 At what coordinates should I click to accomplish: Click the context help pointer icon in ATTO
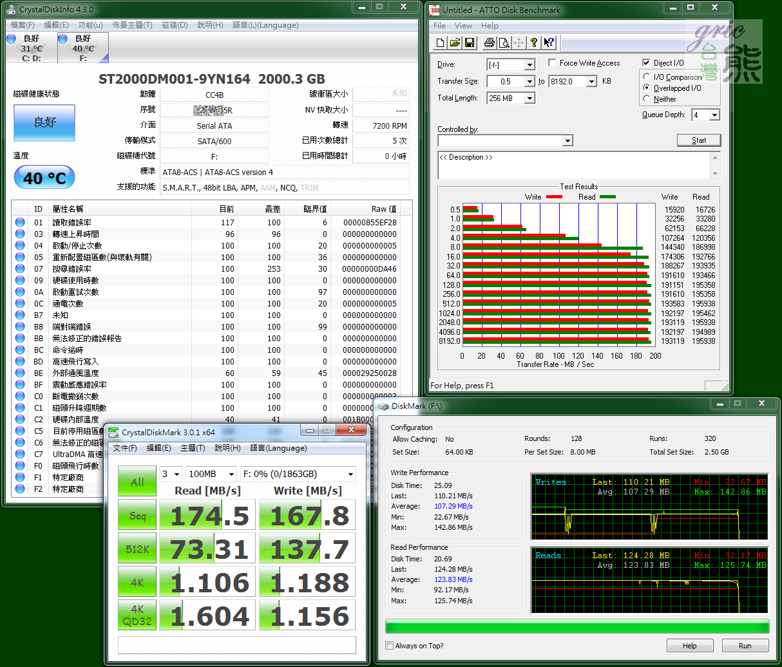pyautogui.click(x=549, y=43)
